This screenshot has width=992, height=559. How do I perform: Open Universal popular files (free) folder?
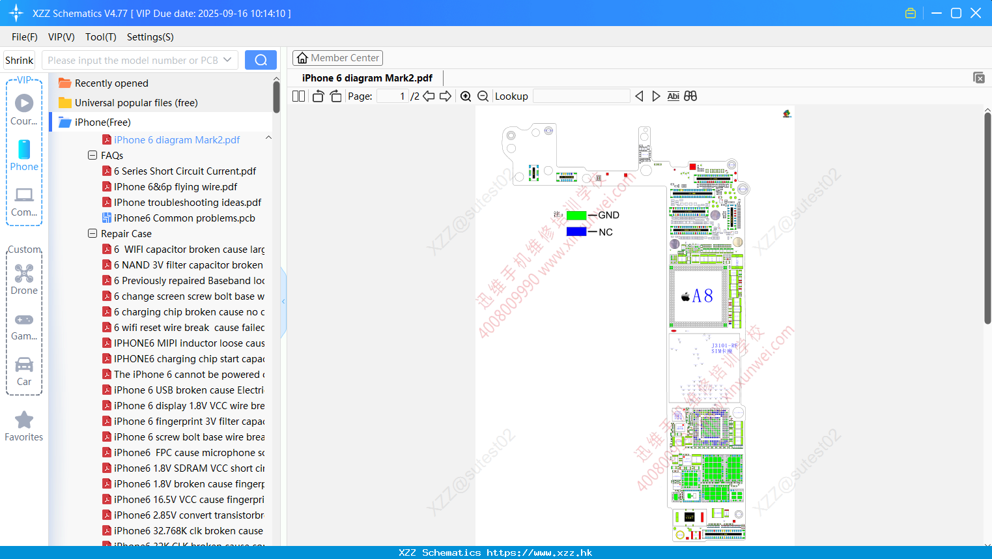tap(136, 103)
